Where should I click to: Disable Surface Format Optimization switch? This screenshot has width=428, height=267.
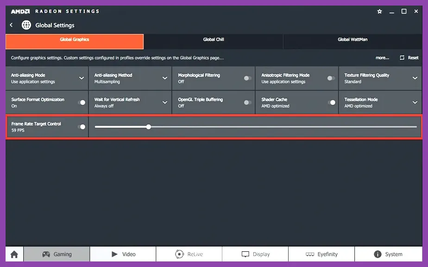coord(82,103)
